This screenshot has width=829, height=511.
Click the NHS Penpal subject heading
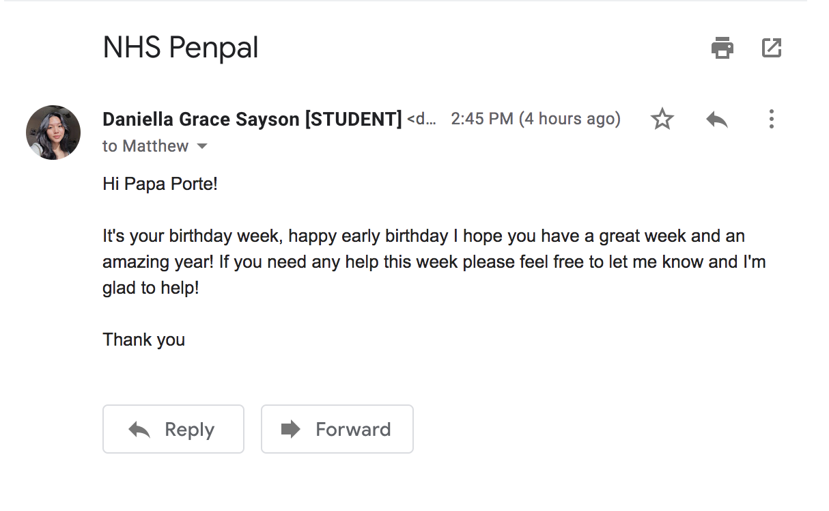point(180,48)
